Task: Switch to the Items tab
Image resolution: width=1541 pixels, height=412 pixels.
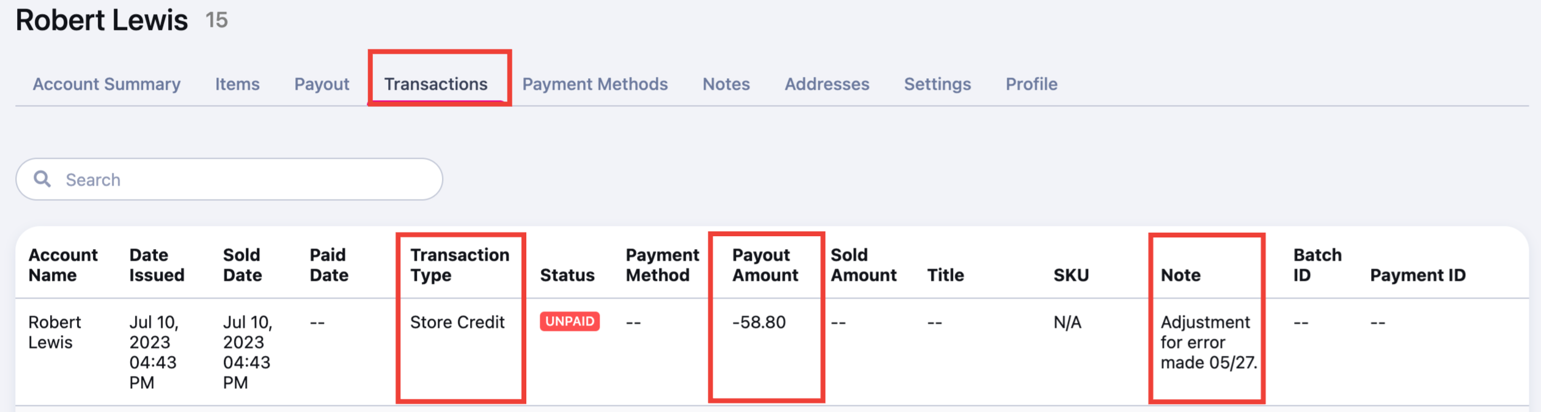Action: (237, 84)
